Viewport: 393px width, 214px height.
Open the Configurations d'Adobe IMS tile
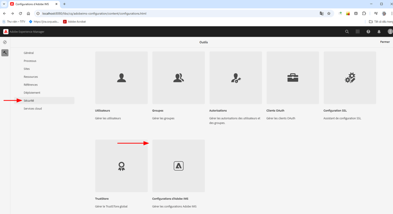[x=179, y=166]
